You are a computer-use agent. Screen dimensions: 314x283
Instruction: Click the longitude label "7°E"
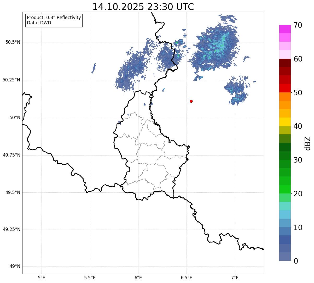[x=235, y=278]
